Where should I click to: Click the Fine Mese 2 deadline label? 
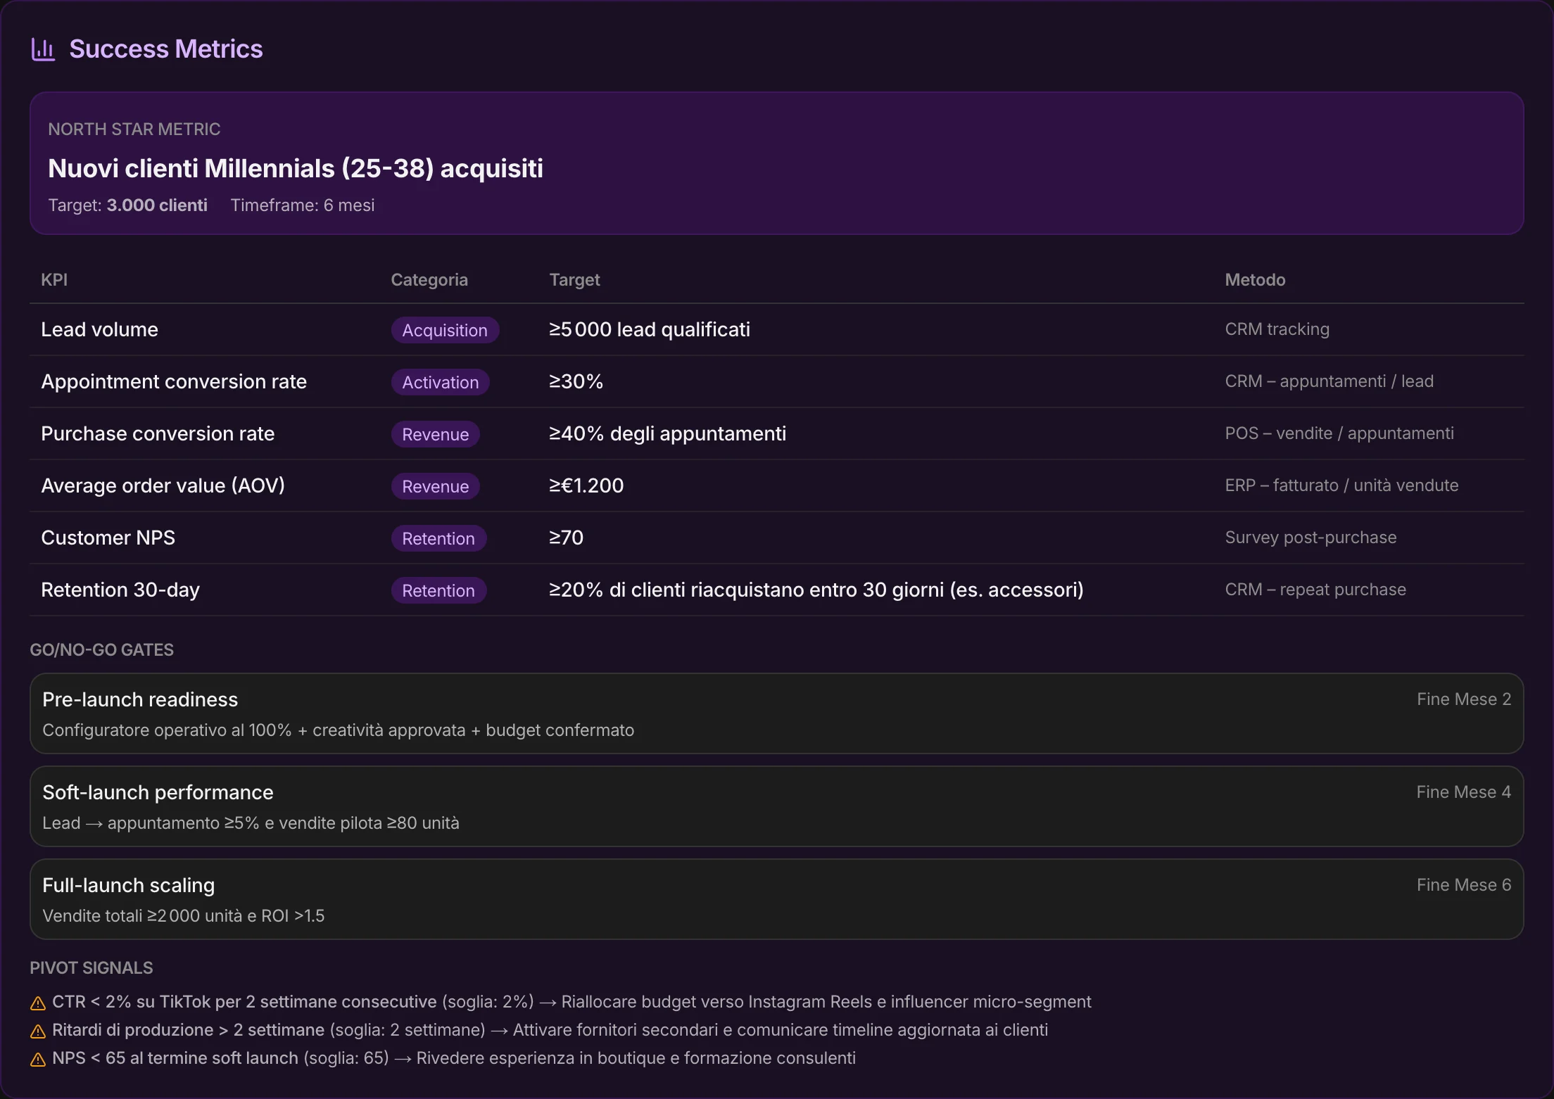tap(1464, 699)
